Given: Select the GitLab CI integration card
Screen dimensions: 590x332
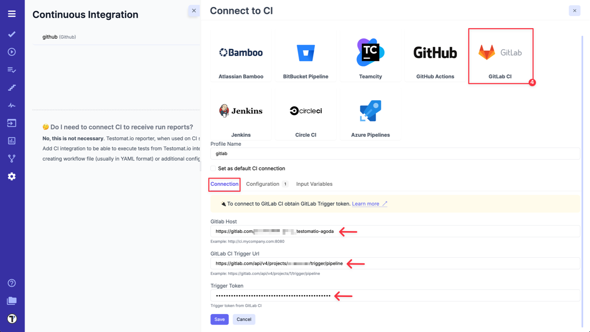Looking at the screenshot, I should [x=501, y=56].
